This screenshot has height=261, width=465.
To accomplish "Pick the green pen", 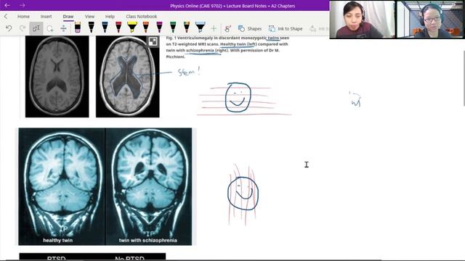I will [173, 28].
